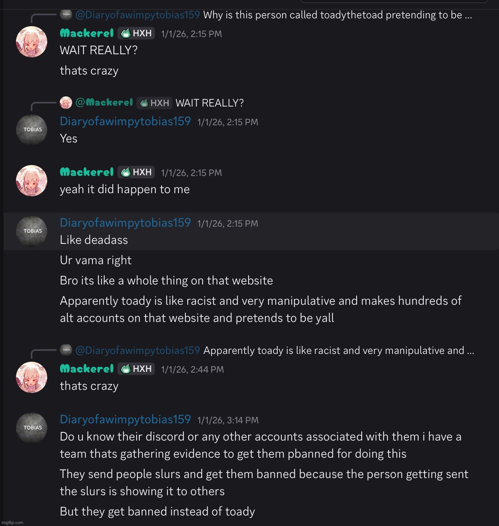Click the HXH tag inside the reply preview
Viewport: 499px width, 526px height.
coord(154,103)
